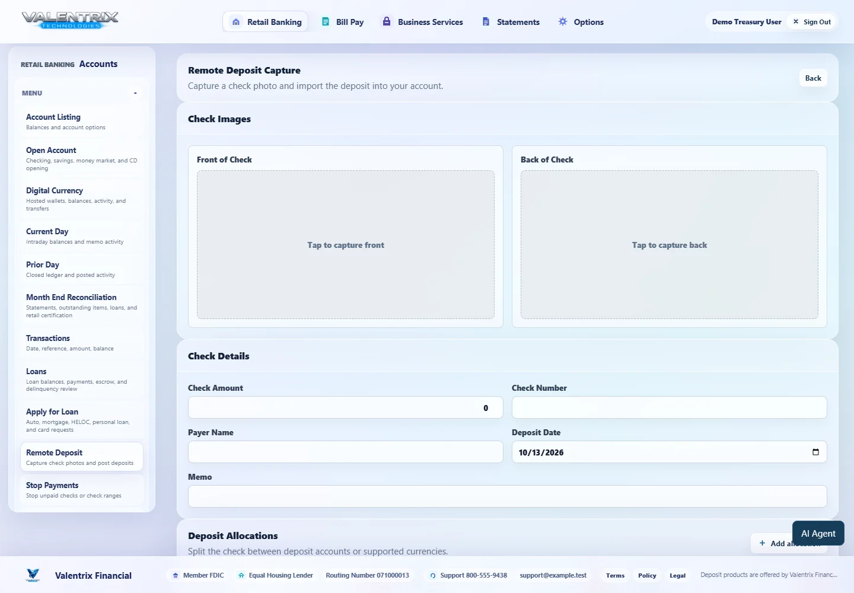Click the Member FDIC icon
Image resolution: width=854 pixels, height=593 pixels.
(x=176, y=575)
